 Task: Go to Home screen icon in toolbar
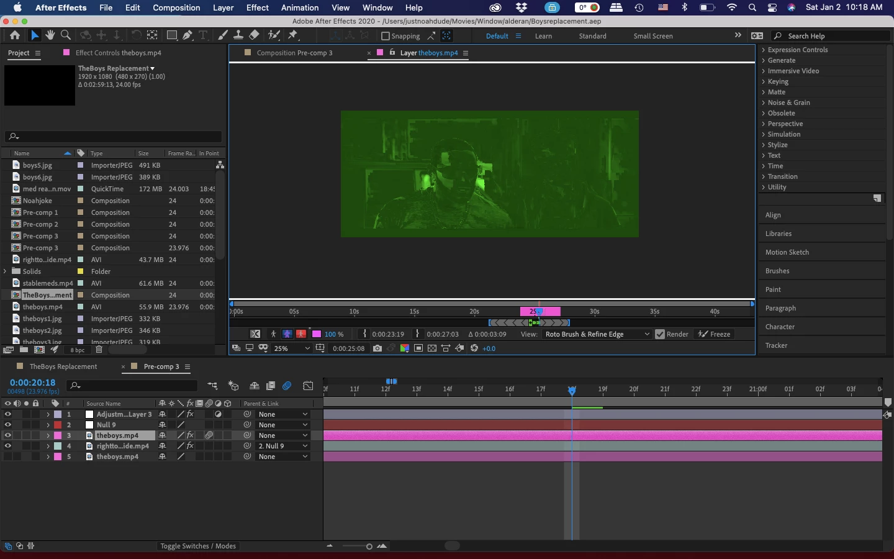[x=15, y=35]
